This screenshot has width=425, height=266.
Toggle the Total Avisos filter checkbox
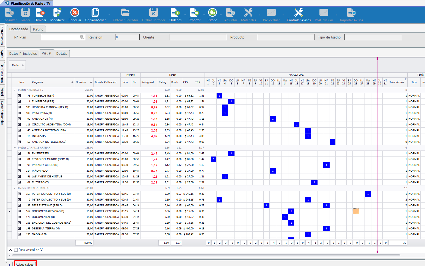(16, 250)
